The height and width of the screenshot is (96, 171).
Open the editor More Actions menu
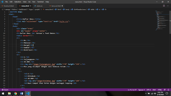click(168, 6)
